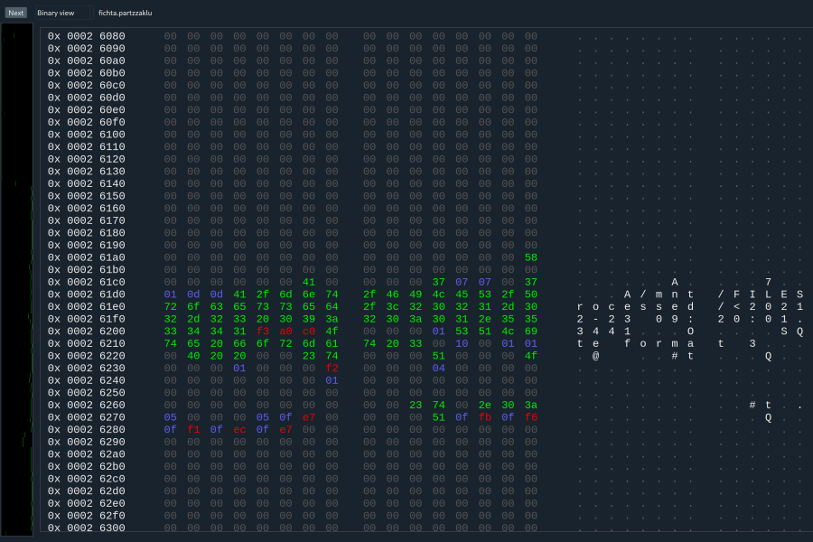
Task: Click ASCII character @ in row 6220
Action: [596, 356]
